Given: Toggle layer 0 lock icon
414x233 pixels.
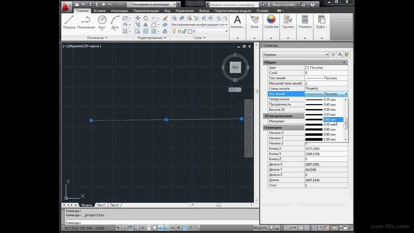Looking at the screenshot, I should [x=185, y=31].
